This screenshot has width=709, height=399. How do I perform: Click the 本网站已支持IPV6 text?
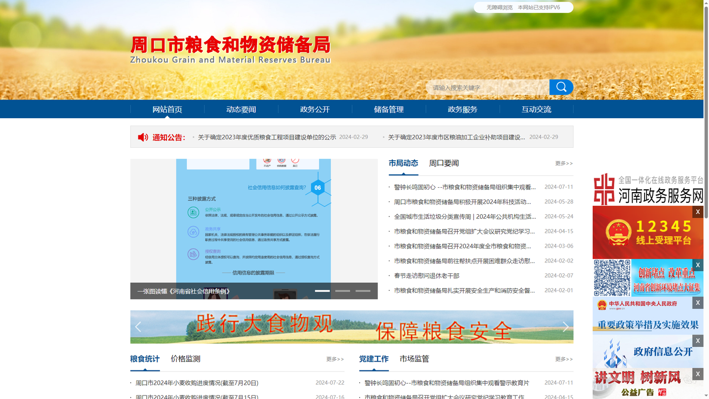539,7
